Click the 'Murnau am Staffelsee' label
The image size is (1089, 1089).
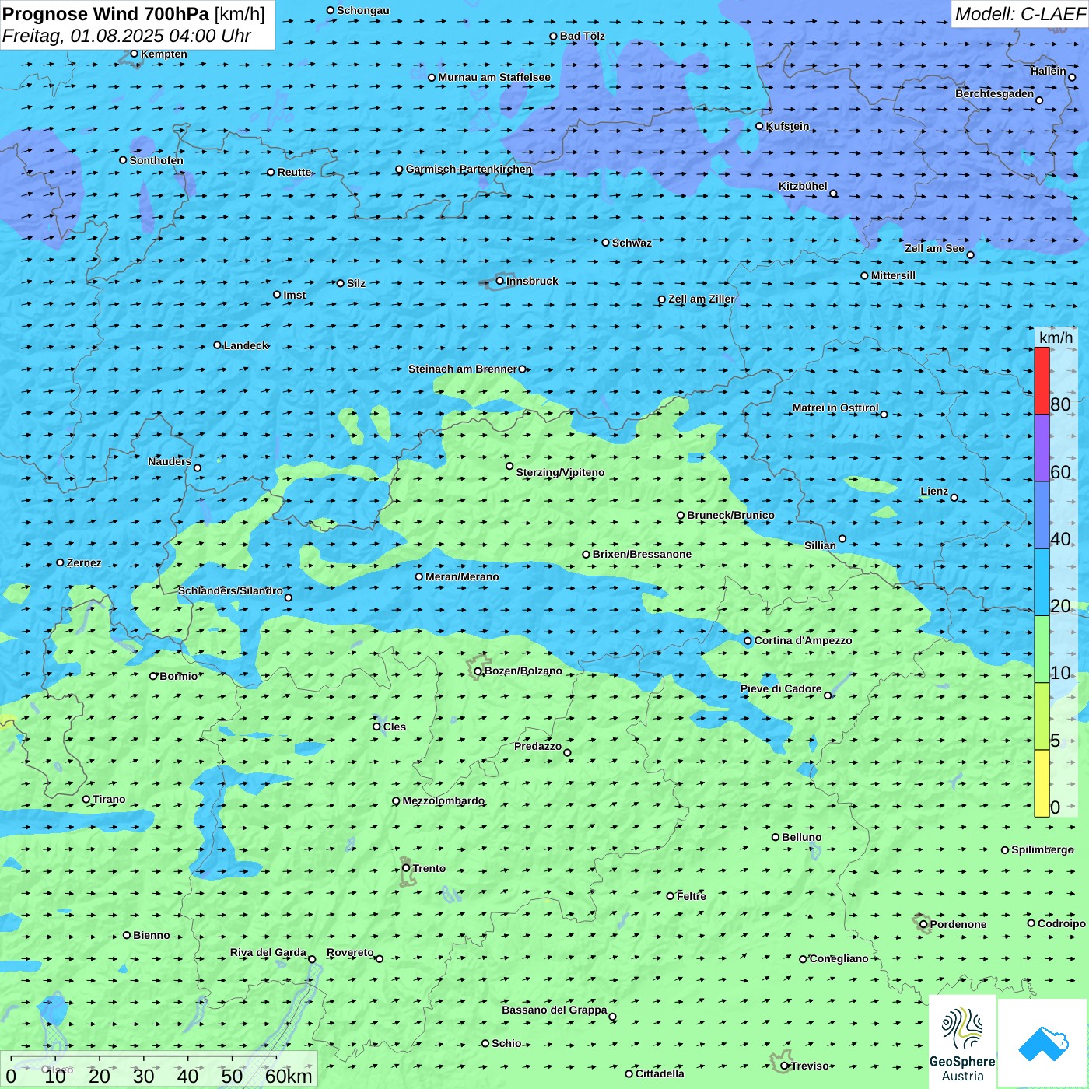494,77
